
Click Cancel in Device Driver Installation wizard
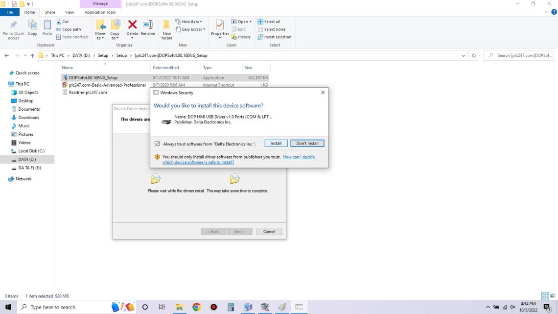pos(269,231)
